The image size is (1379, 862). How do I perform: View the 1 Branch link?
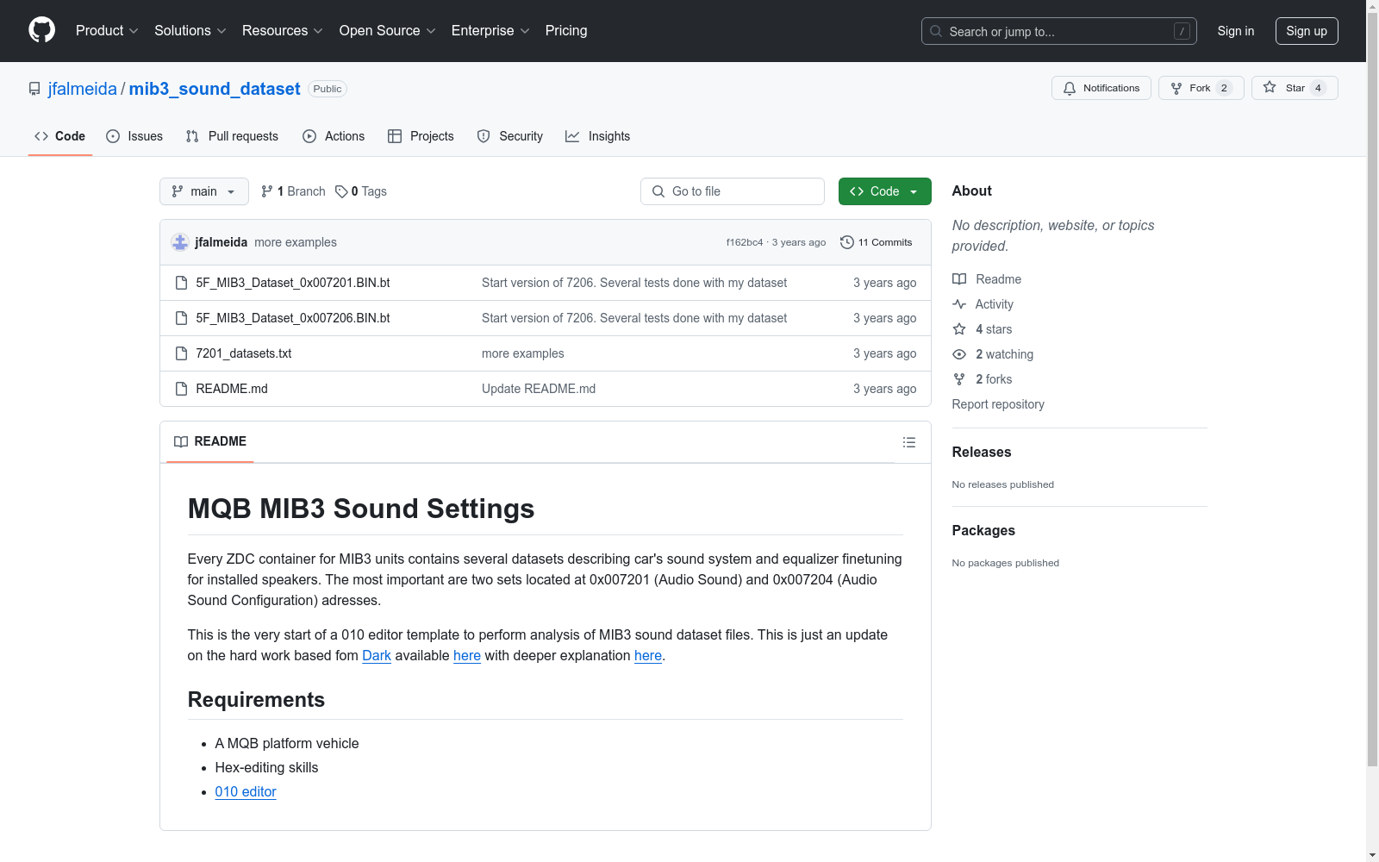(x=293, y=191)
